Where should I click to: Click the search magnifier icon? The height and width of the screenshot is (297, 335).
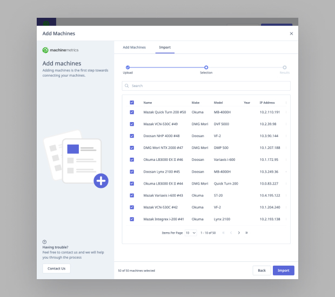[127, 86]
